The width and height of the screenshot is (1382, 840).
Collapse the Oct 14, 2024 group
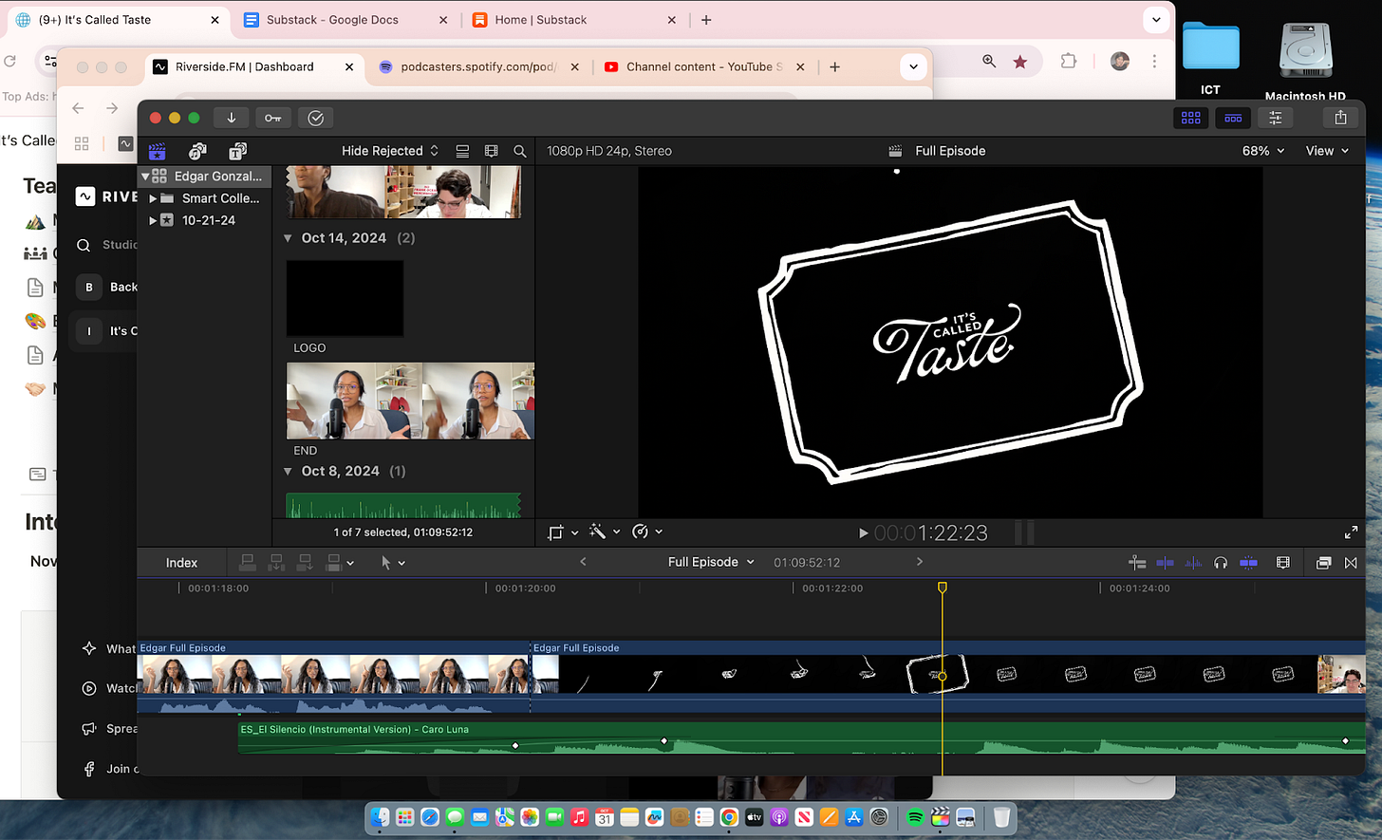pos(289,238)
